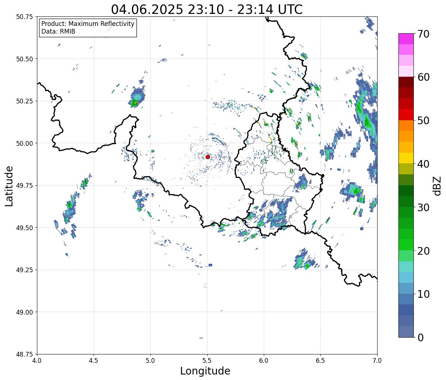Pick the olive swatch just below 40

coord(406,169)
